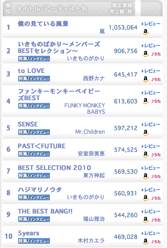This screenshot has width=167, height=248.
Task: Open ファンキーモンキーベイビーズBEST title link
Action: 59,95
